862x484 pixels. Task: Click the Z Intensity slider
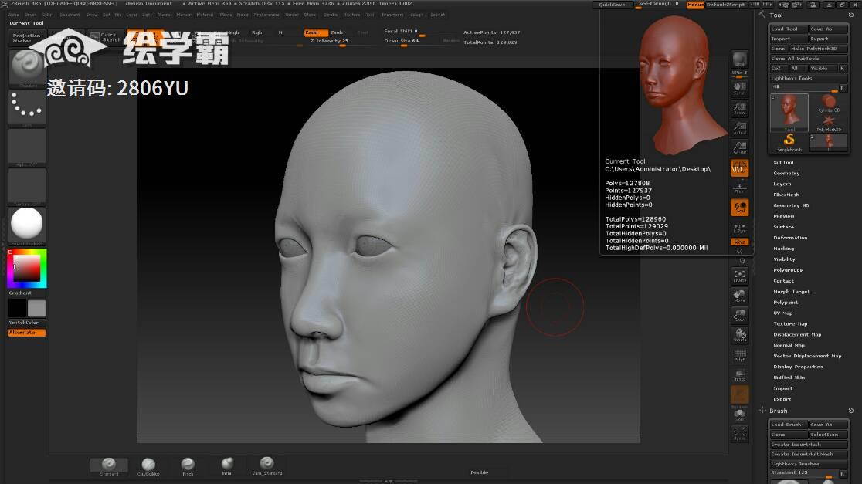point(330,41)
